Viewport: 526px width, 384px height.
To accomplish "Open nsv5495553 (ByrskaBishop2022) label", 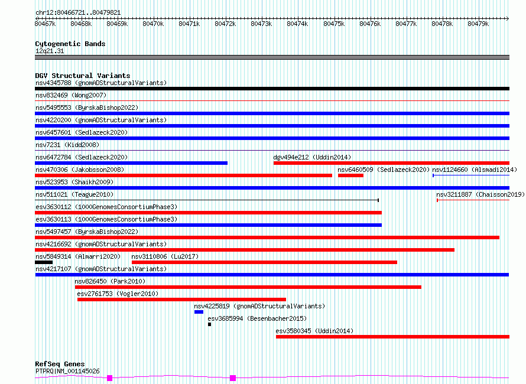I will (x=87, y=108).
